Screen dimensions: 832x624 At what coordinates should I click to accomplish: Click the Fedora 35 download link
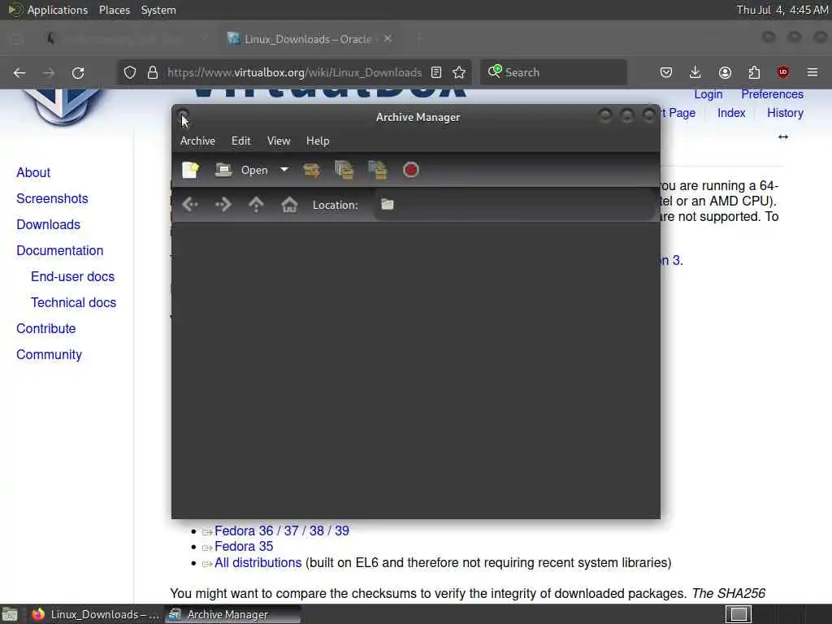(244, 546)
